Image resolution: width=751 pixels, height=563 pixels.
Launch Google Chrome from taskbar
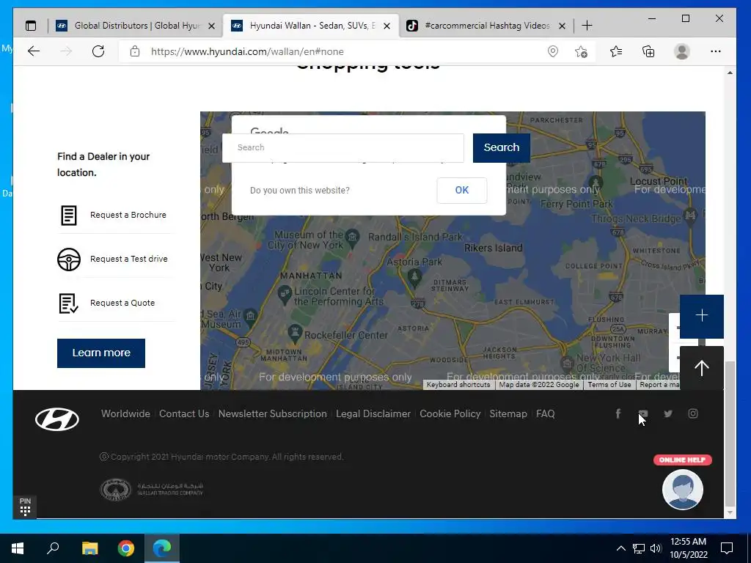(x=126, y=548)
